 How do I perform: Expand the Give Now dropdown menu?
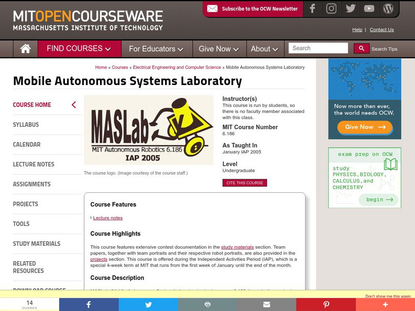coord(219,49)
